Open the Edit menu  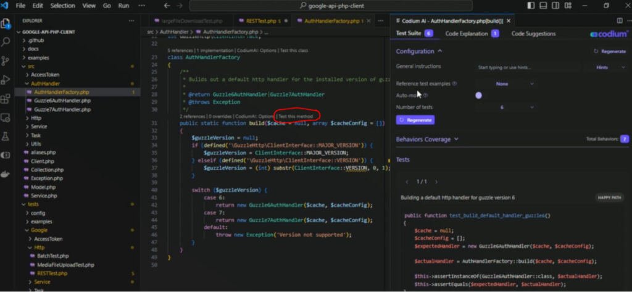coord(38,6)
